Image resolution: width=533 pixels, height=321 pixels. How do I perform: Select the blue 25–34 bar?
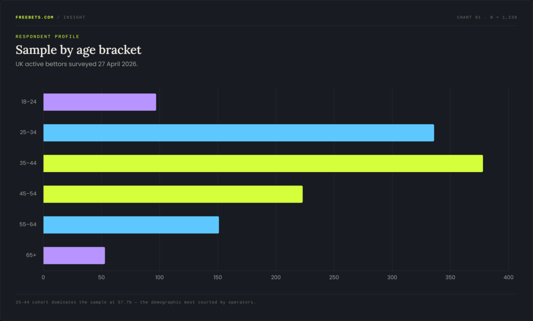tap(239, 133)
